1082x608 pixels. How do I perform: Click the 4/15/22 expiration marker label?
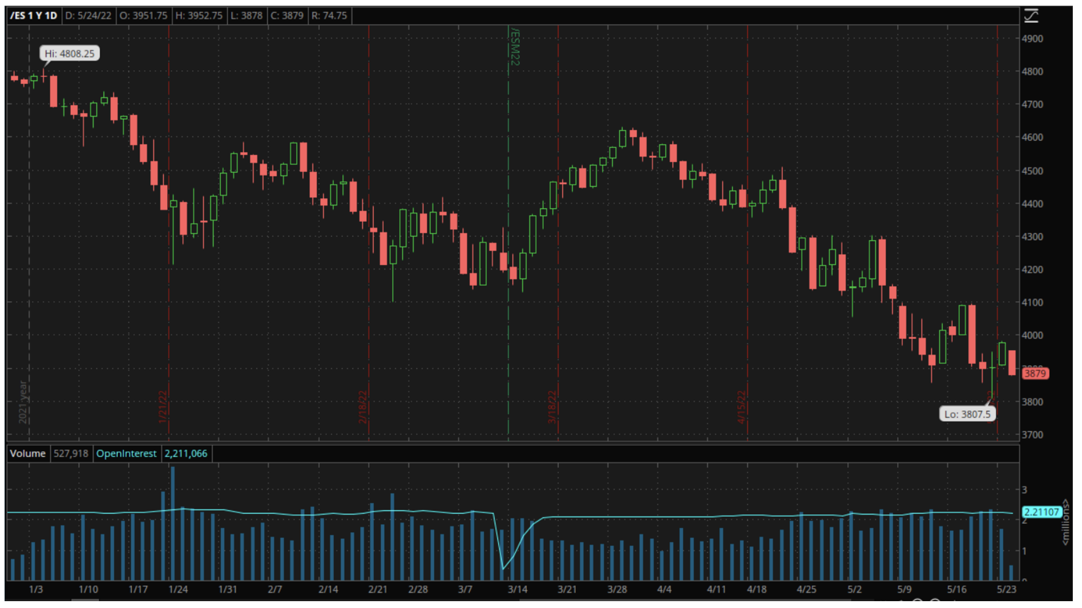pos(741,407)
